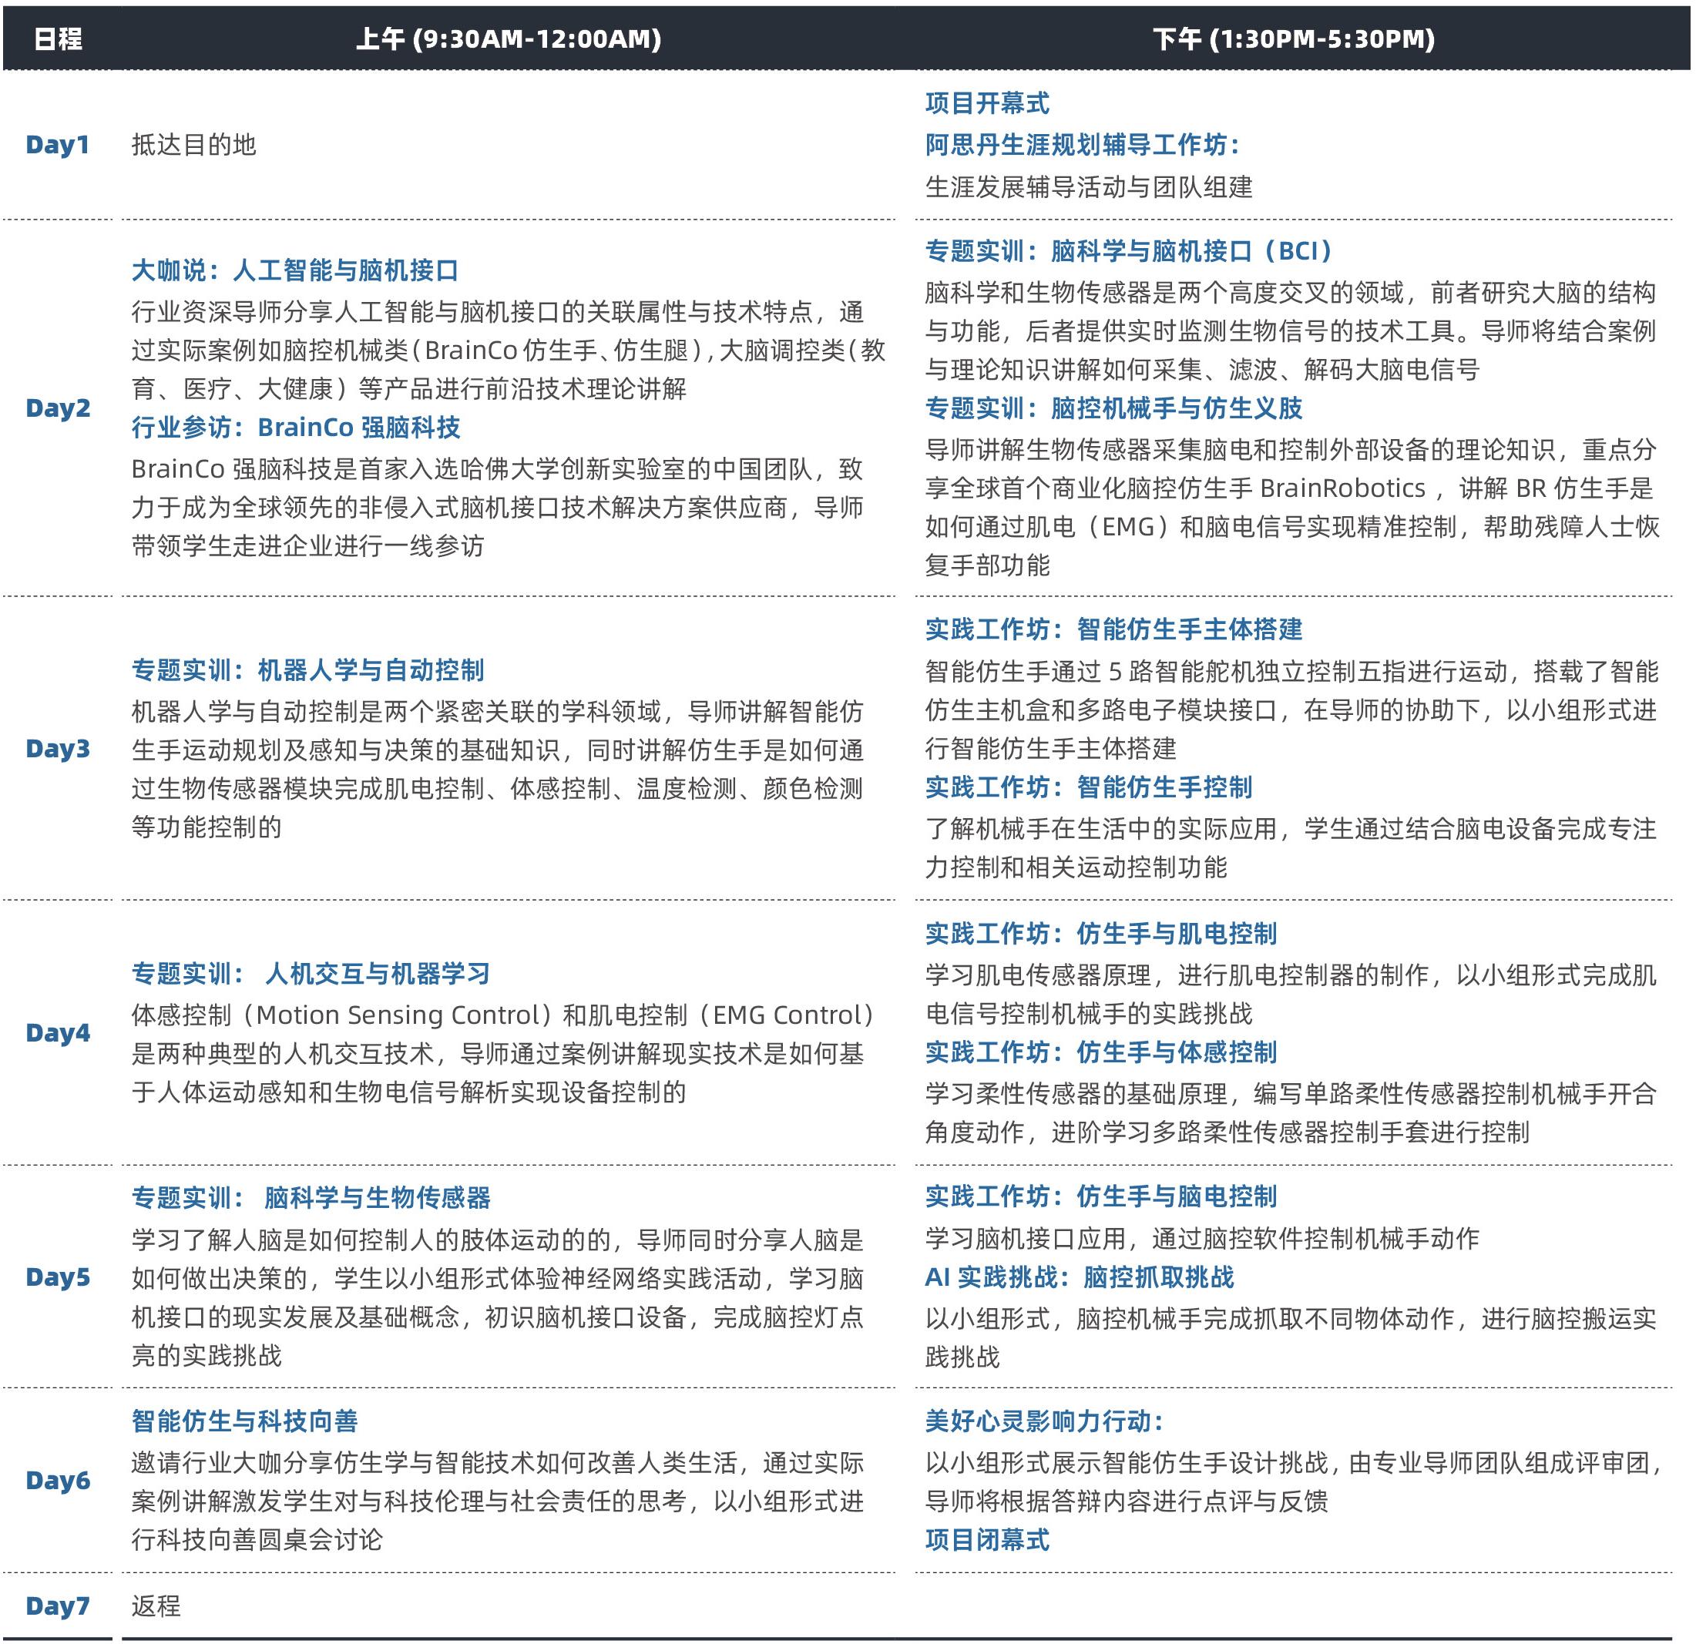
Task: Click 实践工作坊：智能仿生手控制 heading
Action: [x=1089, y=787]
